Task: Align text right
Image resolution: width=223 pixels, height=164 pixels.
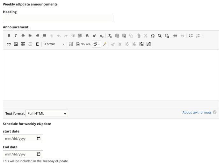Action: [37, 36]
